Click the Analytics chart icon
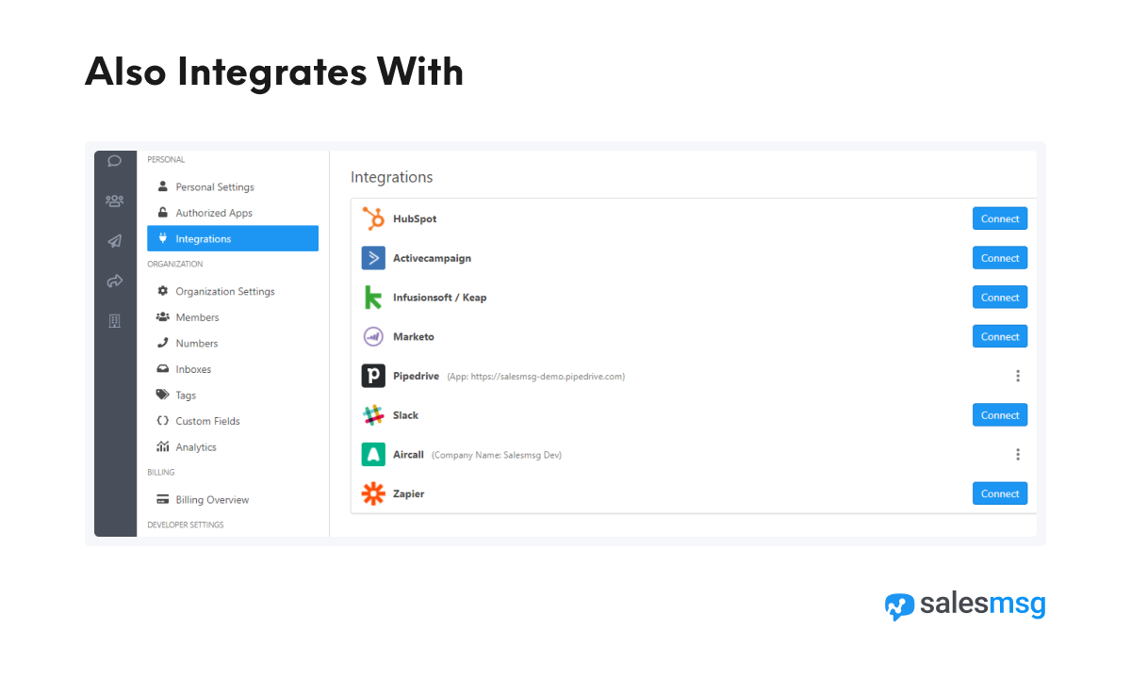The width and height of the screenshot is (1131, 678). [162, 447]
